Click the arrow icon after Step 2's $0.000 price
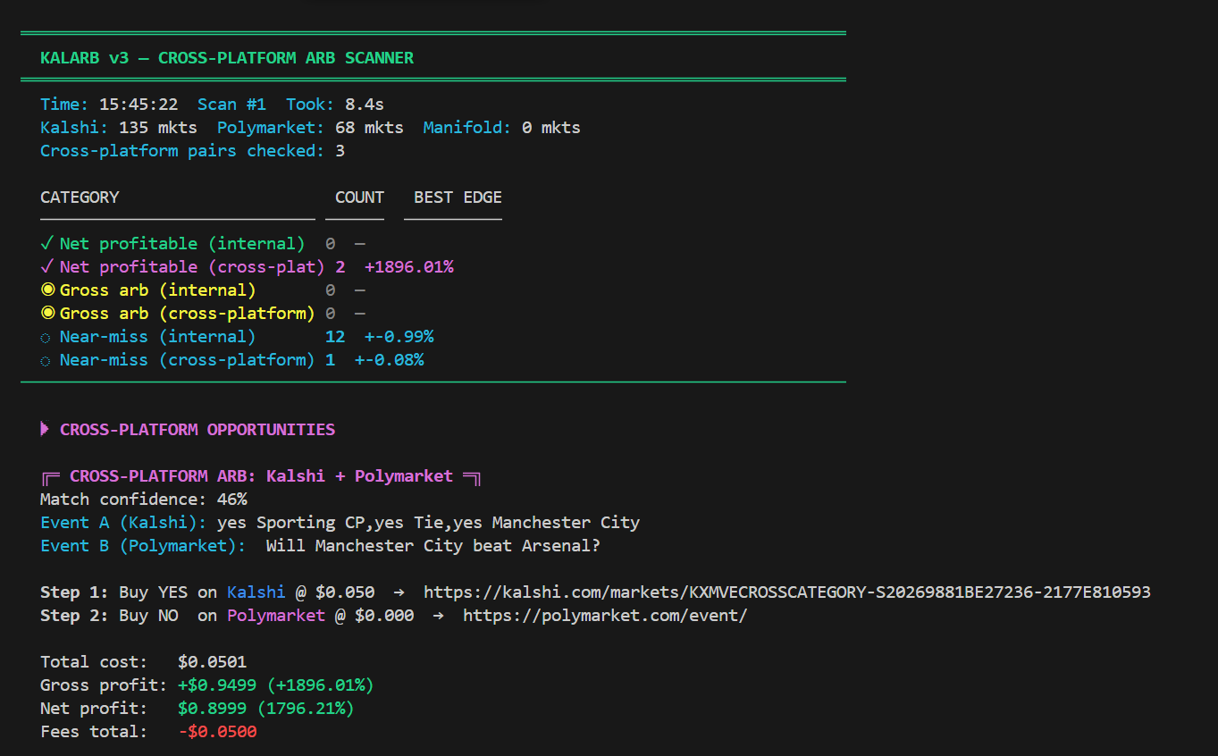The image size is (1218, 756). pyautogui.click(x=437, y=615)
